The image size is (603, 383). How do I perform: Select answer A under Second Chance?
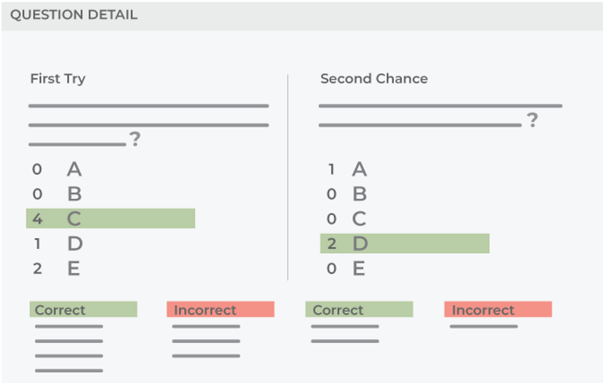359,169
